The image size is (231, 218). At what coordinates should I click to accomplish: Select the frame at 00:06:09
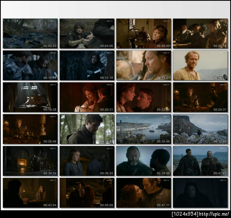[x=144, y=34]
